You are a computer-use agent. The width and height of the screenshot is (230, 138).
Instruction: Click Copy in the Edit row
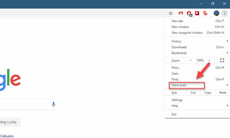coord(208,93)
